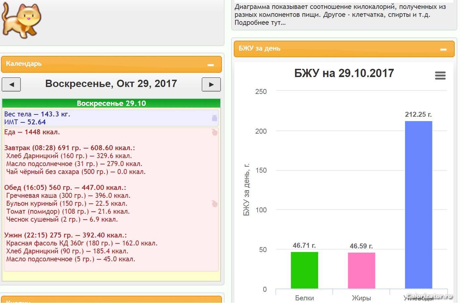Click the Календарь panel header
Screen dimensions: 460x303
coord(111,64)
